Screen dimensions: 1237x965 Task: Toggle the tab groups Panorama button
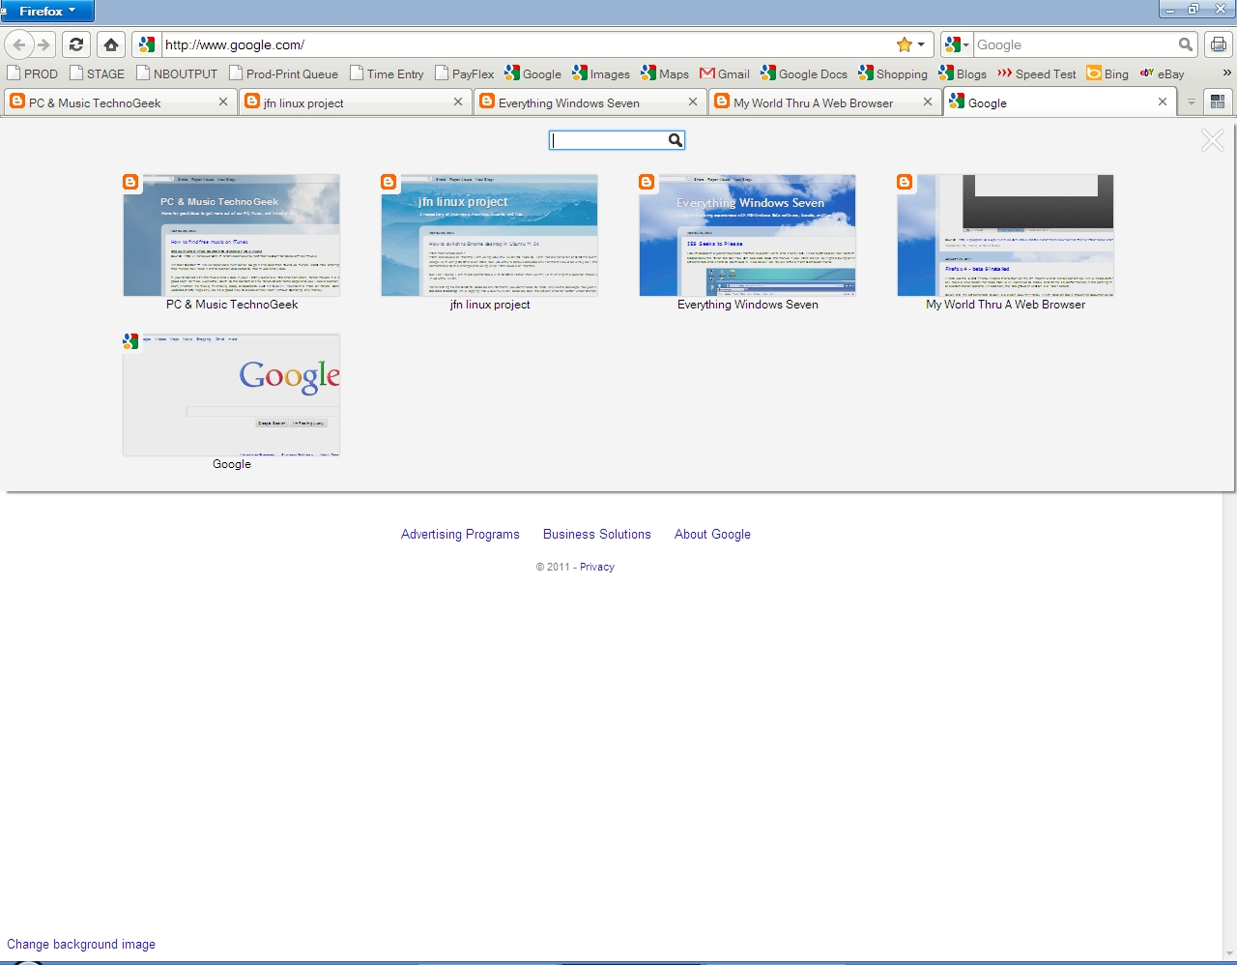point(1218,102)
